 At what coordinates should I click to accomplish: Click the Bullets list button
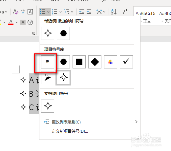coord(43,12)
